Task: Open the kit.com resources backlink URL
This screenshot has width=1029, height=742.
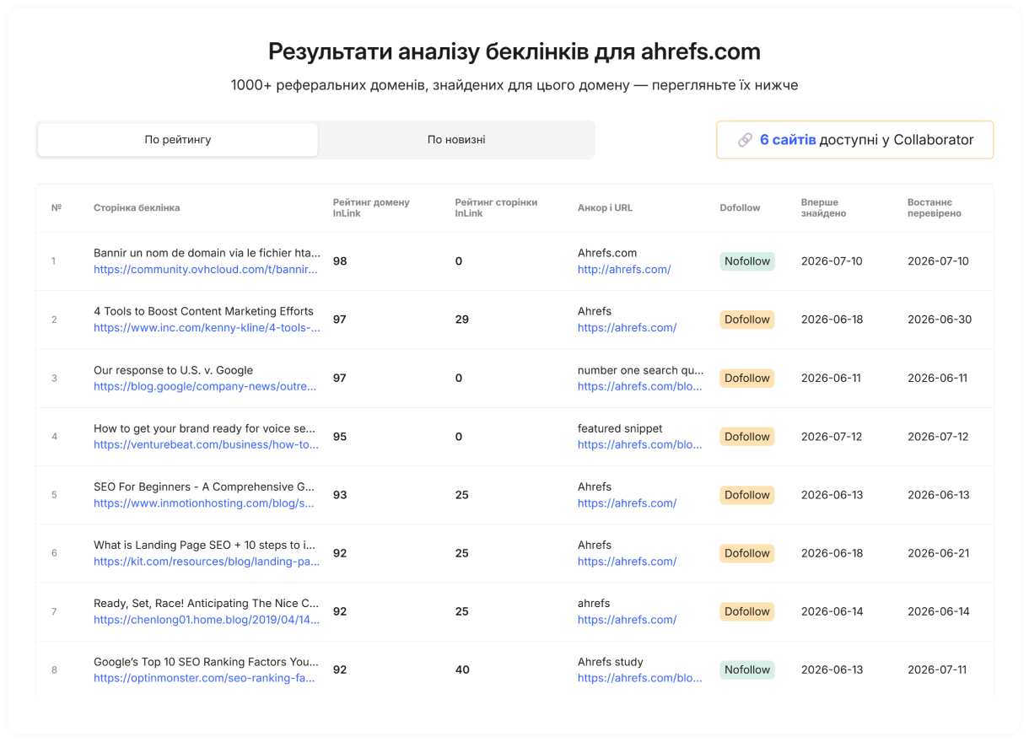Action: pos(207,562)
